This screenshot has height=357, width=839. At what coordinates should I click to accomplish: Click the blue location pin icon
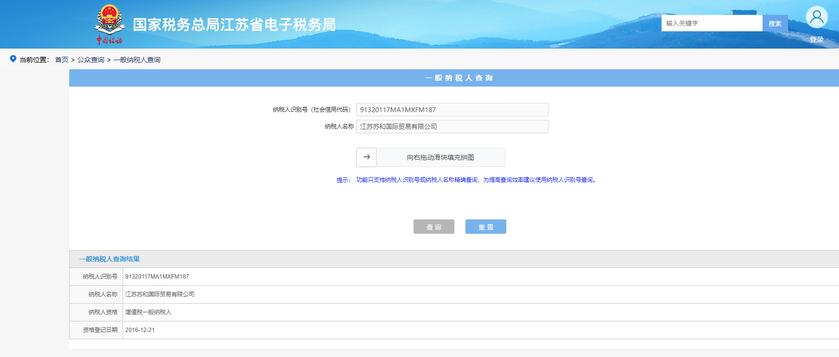pos(13,59)
